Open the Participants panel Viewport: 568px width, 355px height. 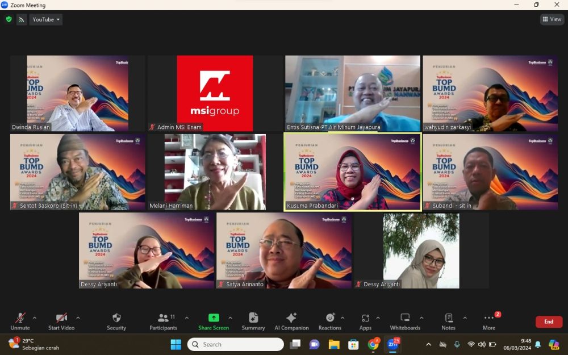(x=163, y=321)
